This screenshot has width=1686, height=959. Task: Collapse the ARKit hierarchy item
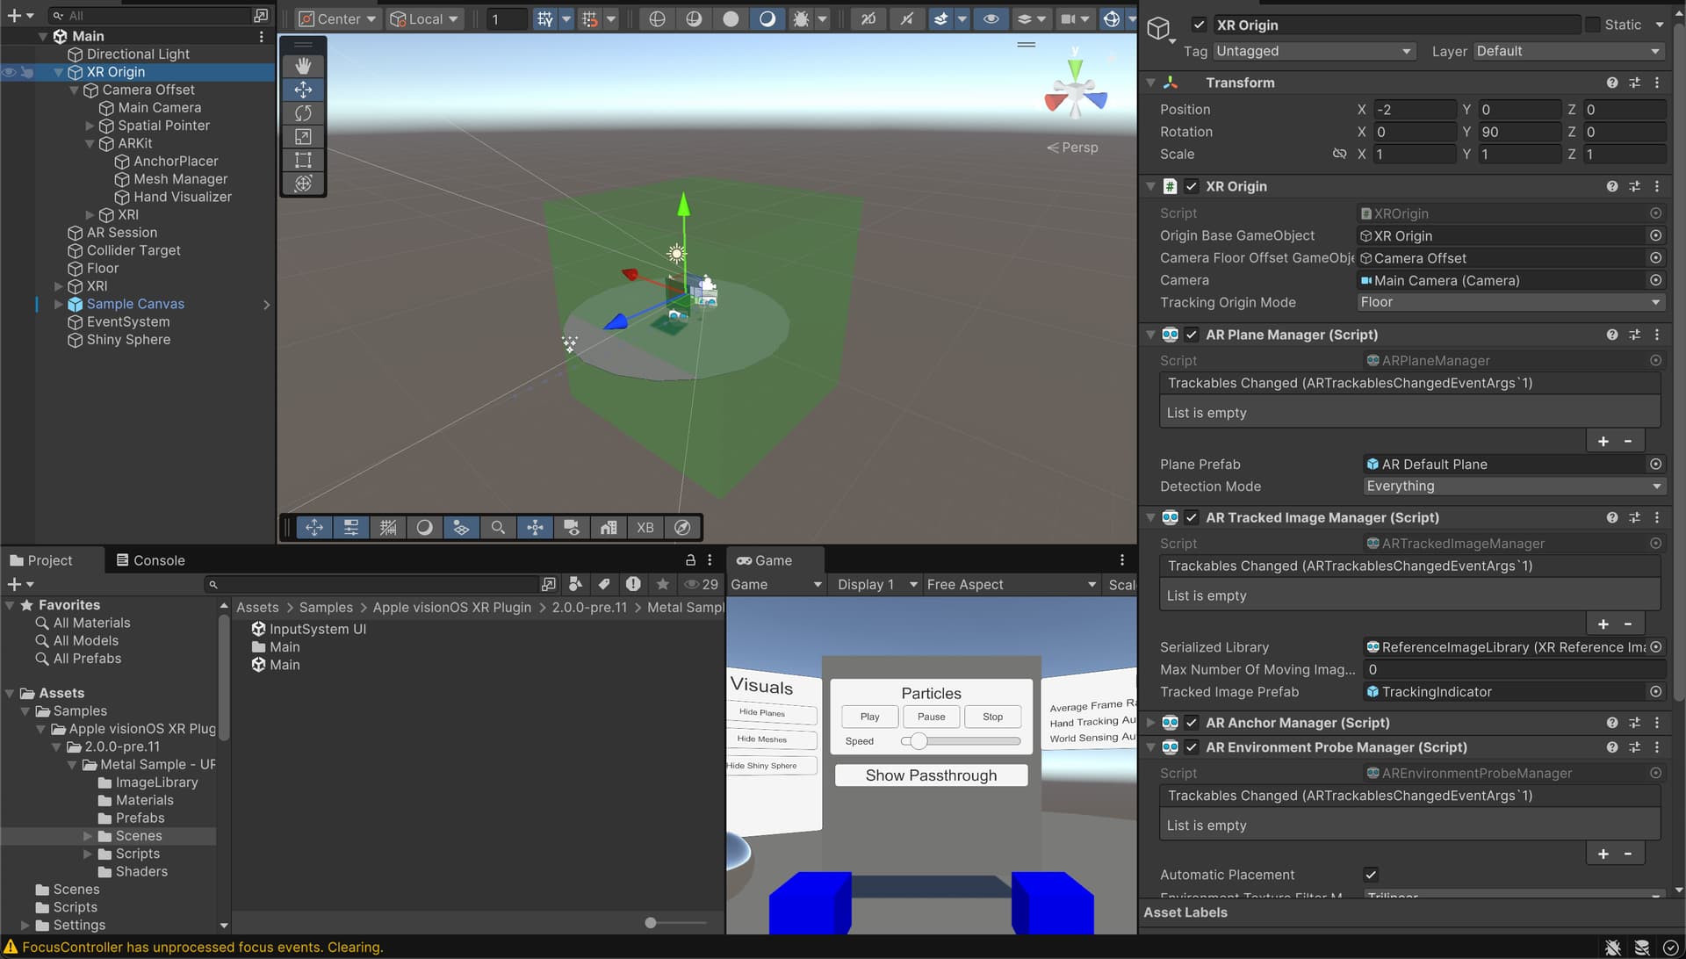(x=89, y=143)
